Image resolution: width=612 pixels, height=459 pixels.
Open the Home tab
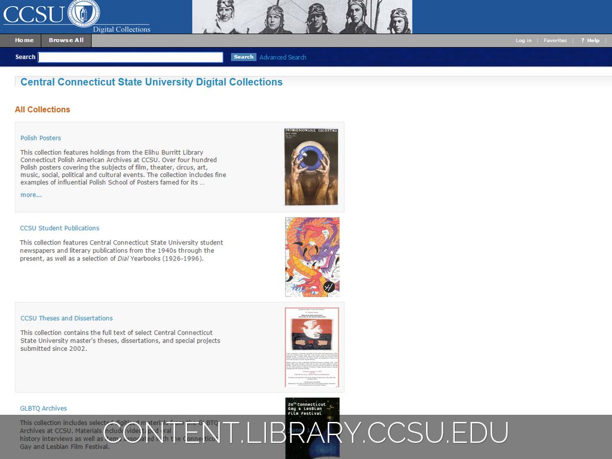point(24,41)
